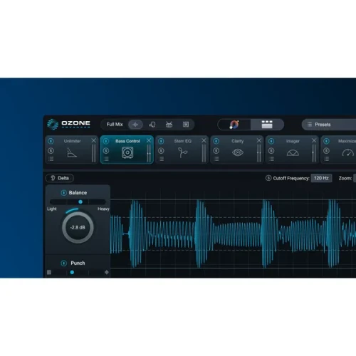Click the bass waveform display
Image resolution: width=356 pixels, height=356 pixels.
[x=234, y=234]
